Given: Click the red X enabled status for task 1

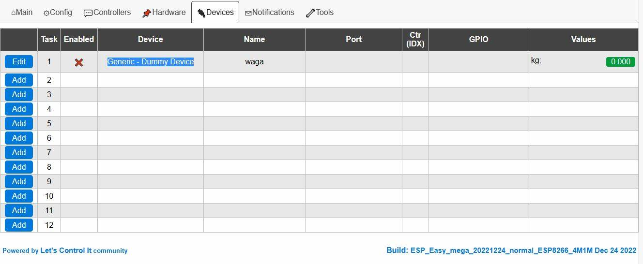Looking at the screenshot, I should pyautogui.click(x=79, y=62).
